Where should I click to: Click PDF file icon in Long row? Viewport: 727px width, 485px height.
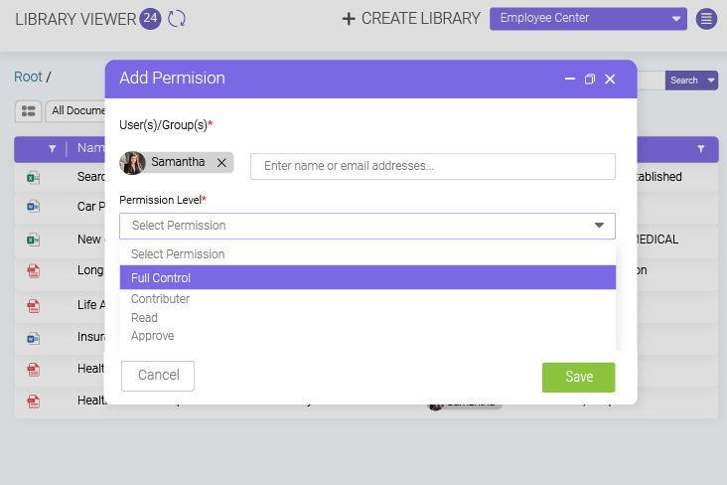(34, 270)
